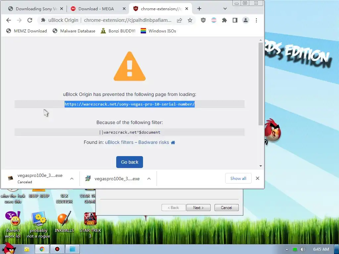Screen dimensions: 339x254
Task: Click the blocked warezcrack.net URL text
Action: 129,104
